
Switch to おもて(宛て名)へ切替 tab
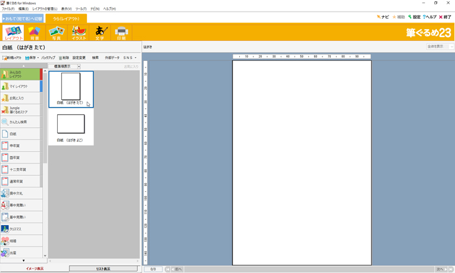click(22, 18)
